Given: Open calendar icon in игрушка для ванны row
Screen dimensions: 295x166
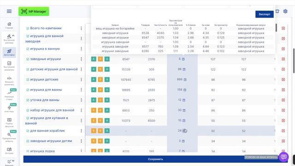Looking at the screenshot, I should click(185, 90).
